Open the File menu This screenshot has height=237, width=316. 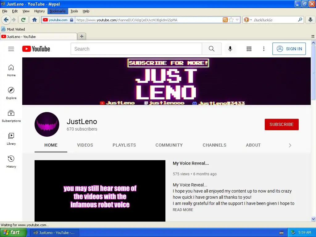[x=5, y=11]
